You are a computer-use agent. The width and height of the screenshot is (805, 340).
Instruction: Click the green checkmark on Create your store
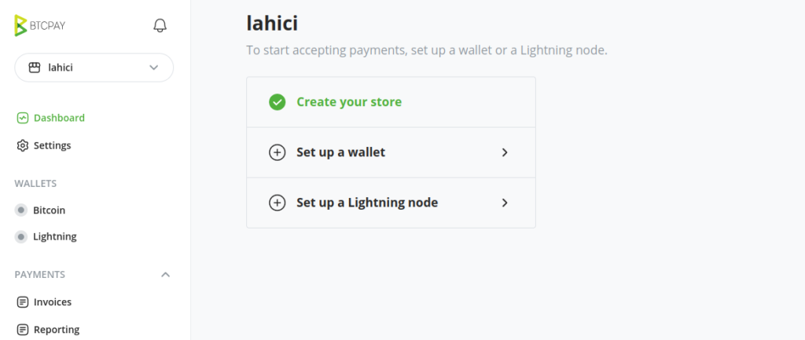278,102
